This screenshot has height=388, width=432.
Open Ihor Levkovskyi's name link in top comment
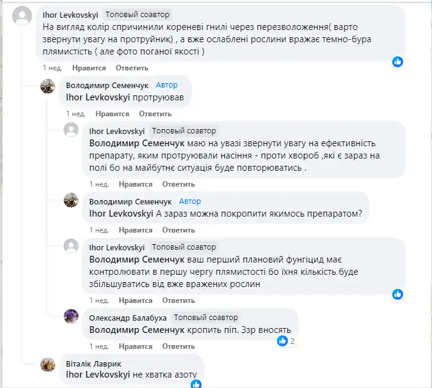click(x=69, y=14)
